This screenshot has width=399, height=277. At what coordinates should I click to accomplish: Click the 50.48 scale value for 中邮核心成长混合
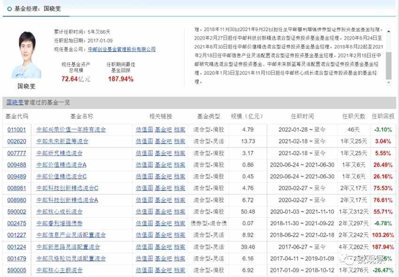[x=248, y=212]
